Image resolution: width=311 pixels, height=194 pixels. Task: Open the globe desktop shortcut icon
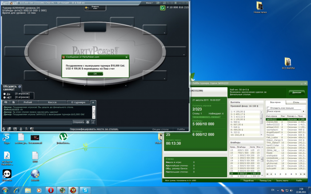(x=35, y=175)
